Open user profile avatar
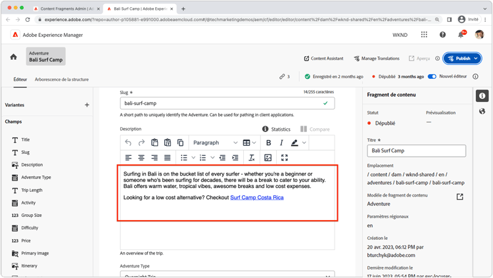Image resolution: width=493 pixels, height=278 pixels. (479, 35)
